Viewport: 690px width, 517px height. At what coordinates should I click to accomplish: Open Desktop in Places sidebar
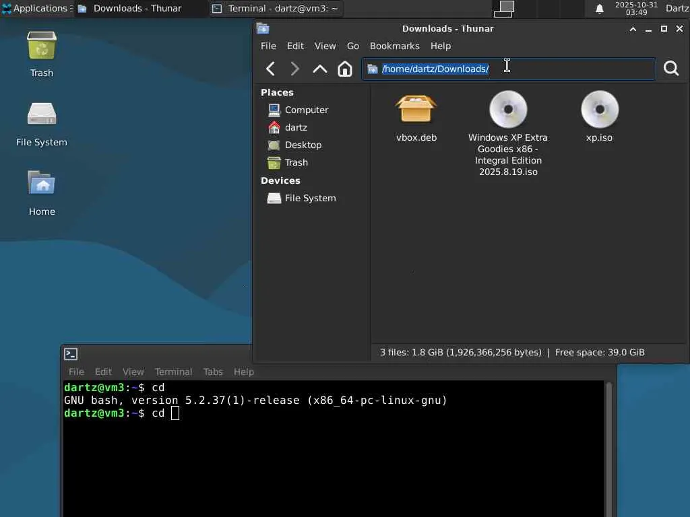pyautogui.click(x=295, y=145)
